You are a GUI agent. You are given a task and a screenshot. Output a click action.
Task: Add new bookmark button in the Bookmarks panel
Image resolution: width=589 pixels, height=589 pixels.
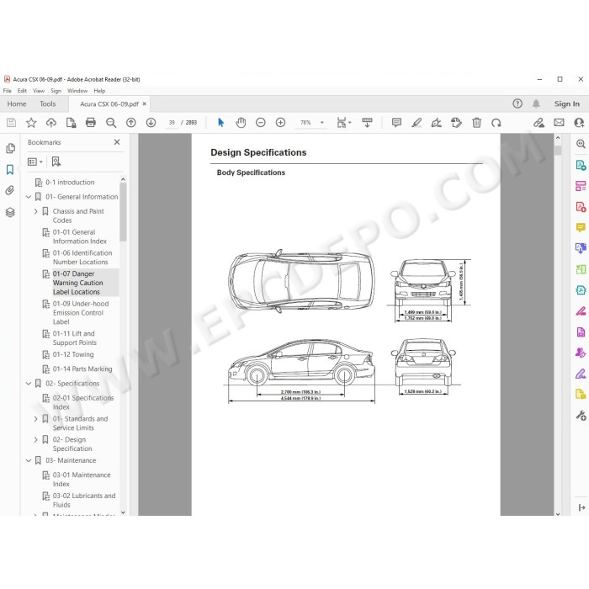point(56,162)
